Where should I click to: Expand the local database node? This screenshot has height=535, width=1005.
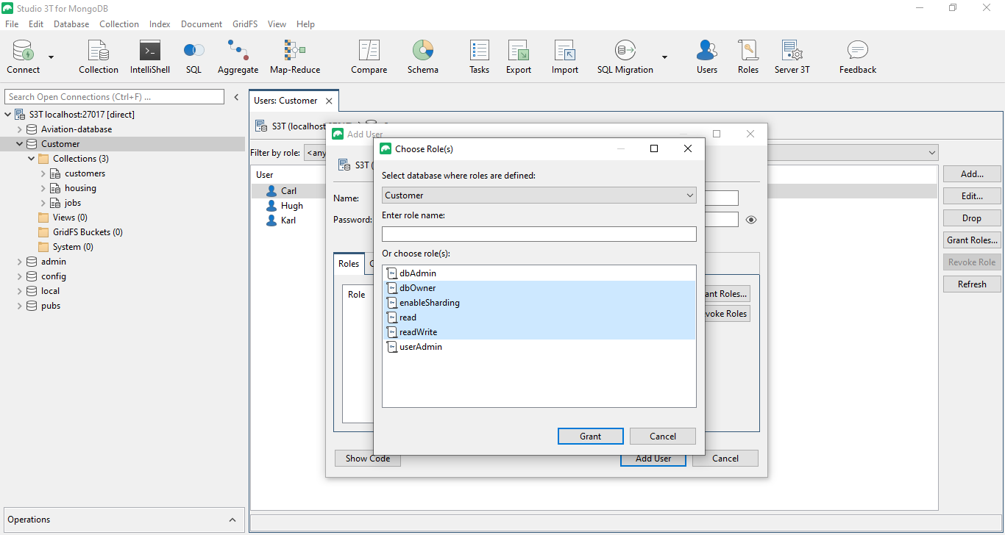pyautogui.click(x=20, y=291)
